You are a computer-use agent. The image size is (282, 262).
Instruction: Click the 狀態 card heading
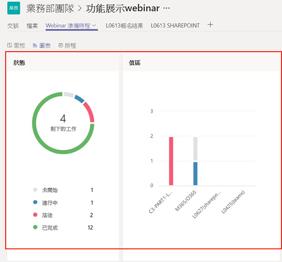coord(19,63)
